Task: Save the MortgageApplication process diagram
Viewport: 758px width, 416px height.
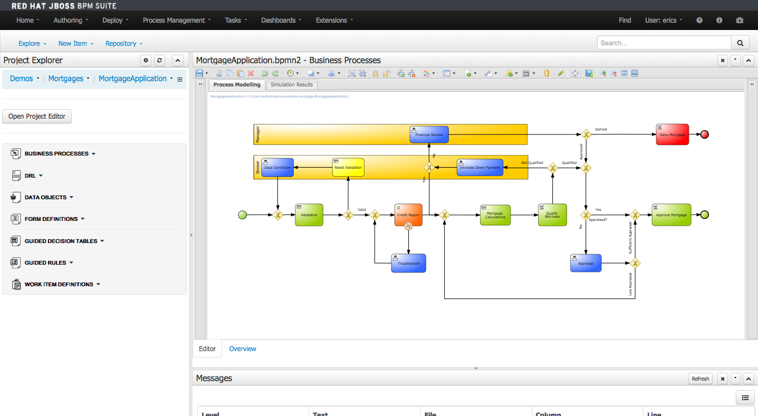Action: tap(199, 73)
